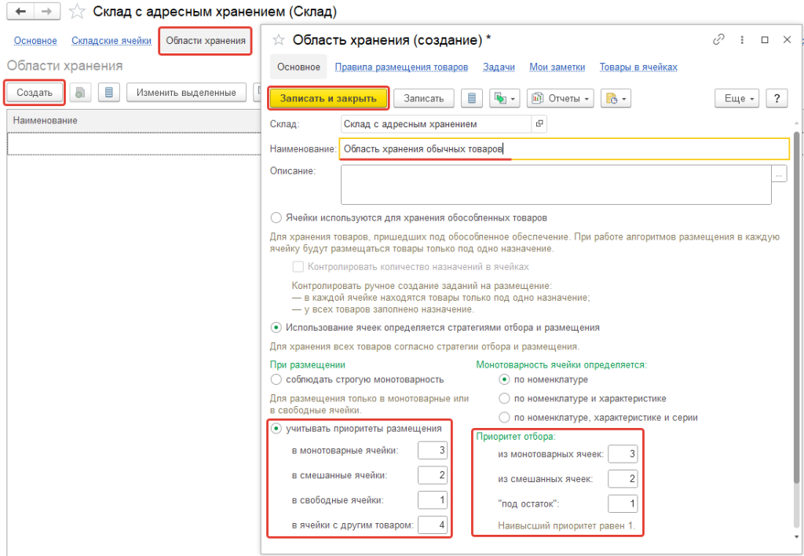This screenshot has width=804, height=556.
Task: Click into the Описание text field
Action: 555,185
